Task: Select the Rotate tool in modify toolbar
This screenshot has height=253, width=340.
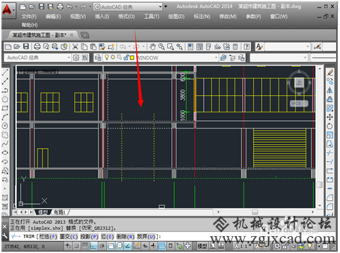Action: click(x=330, y=126)
